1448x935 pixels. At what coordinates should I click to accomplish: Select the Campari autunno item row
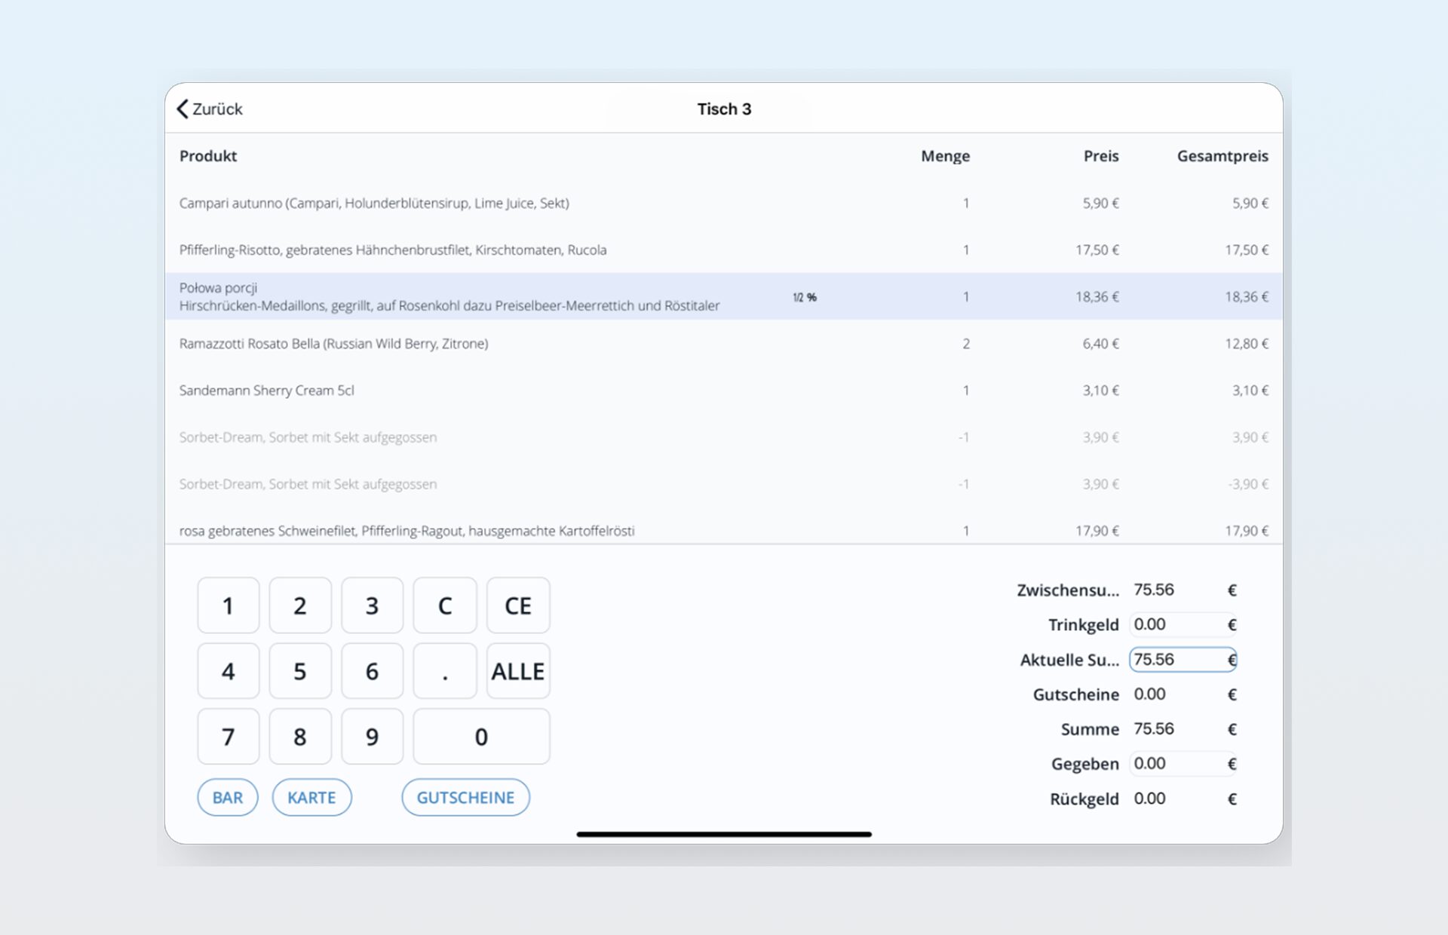coord(374,204)
